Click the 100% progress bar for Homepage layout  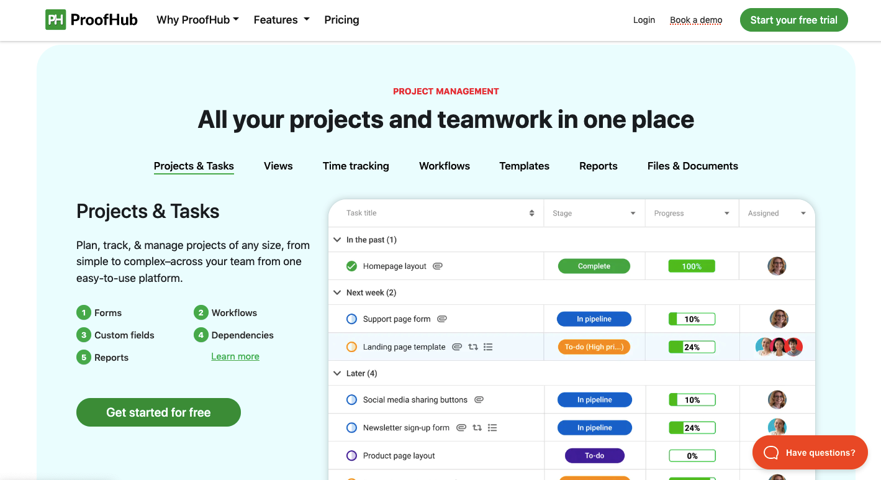click(692, 266)
